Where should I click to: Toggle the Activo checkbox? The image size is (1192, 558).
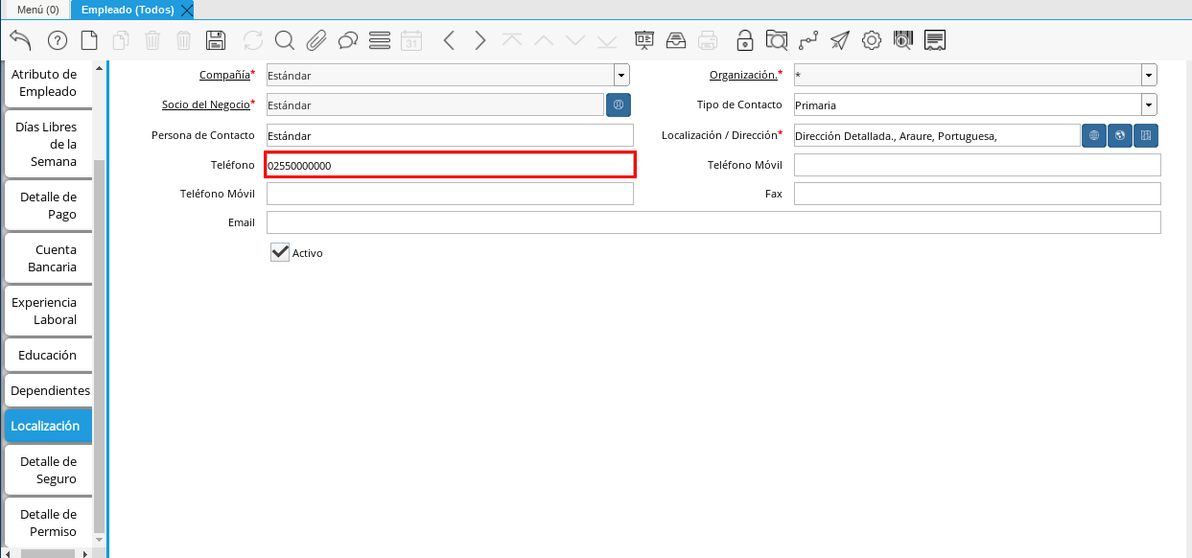[x=280, y=252]
